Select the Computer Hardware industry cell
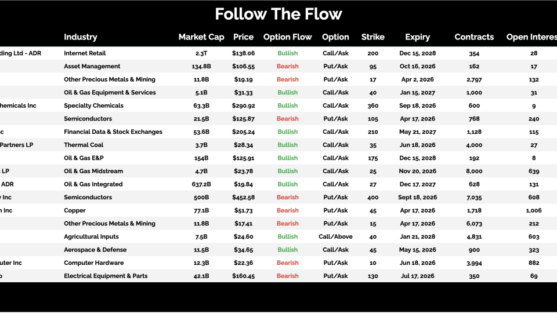 click(x=93, y=263)
